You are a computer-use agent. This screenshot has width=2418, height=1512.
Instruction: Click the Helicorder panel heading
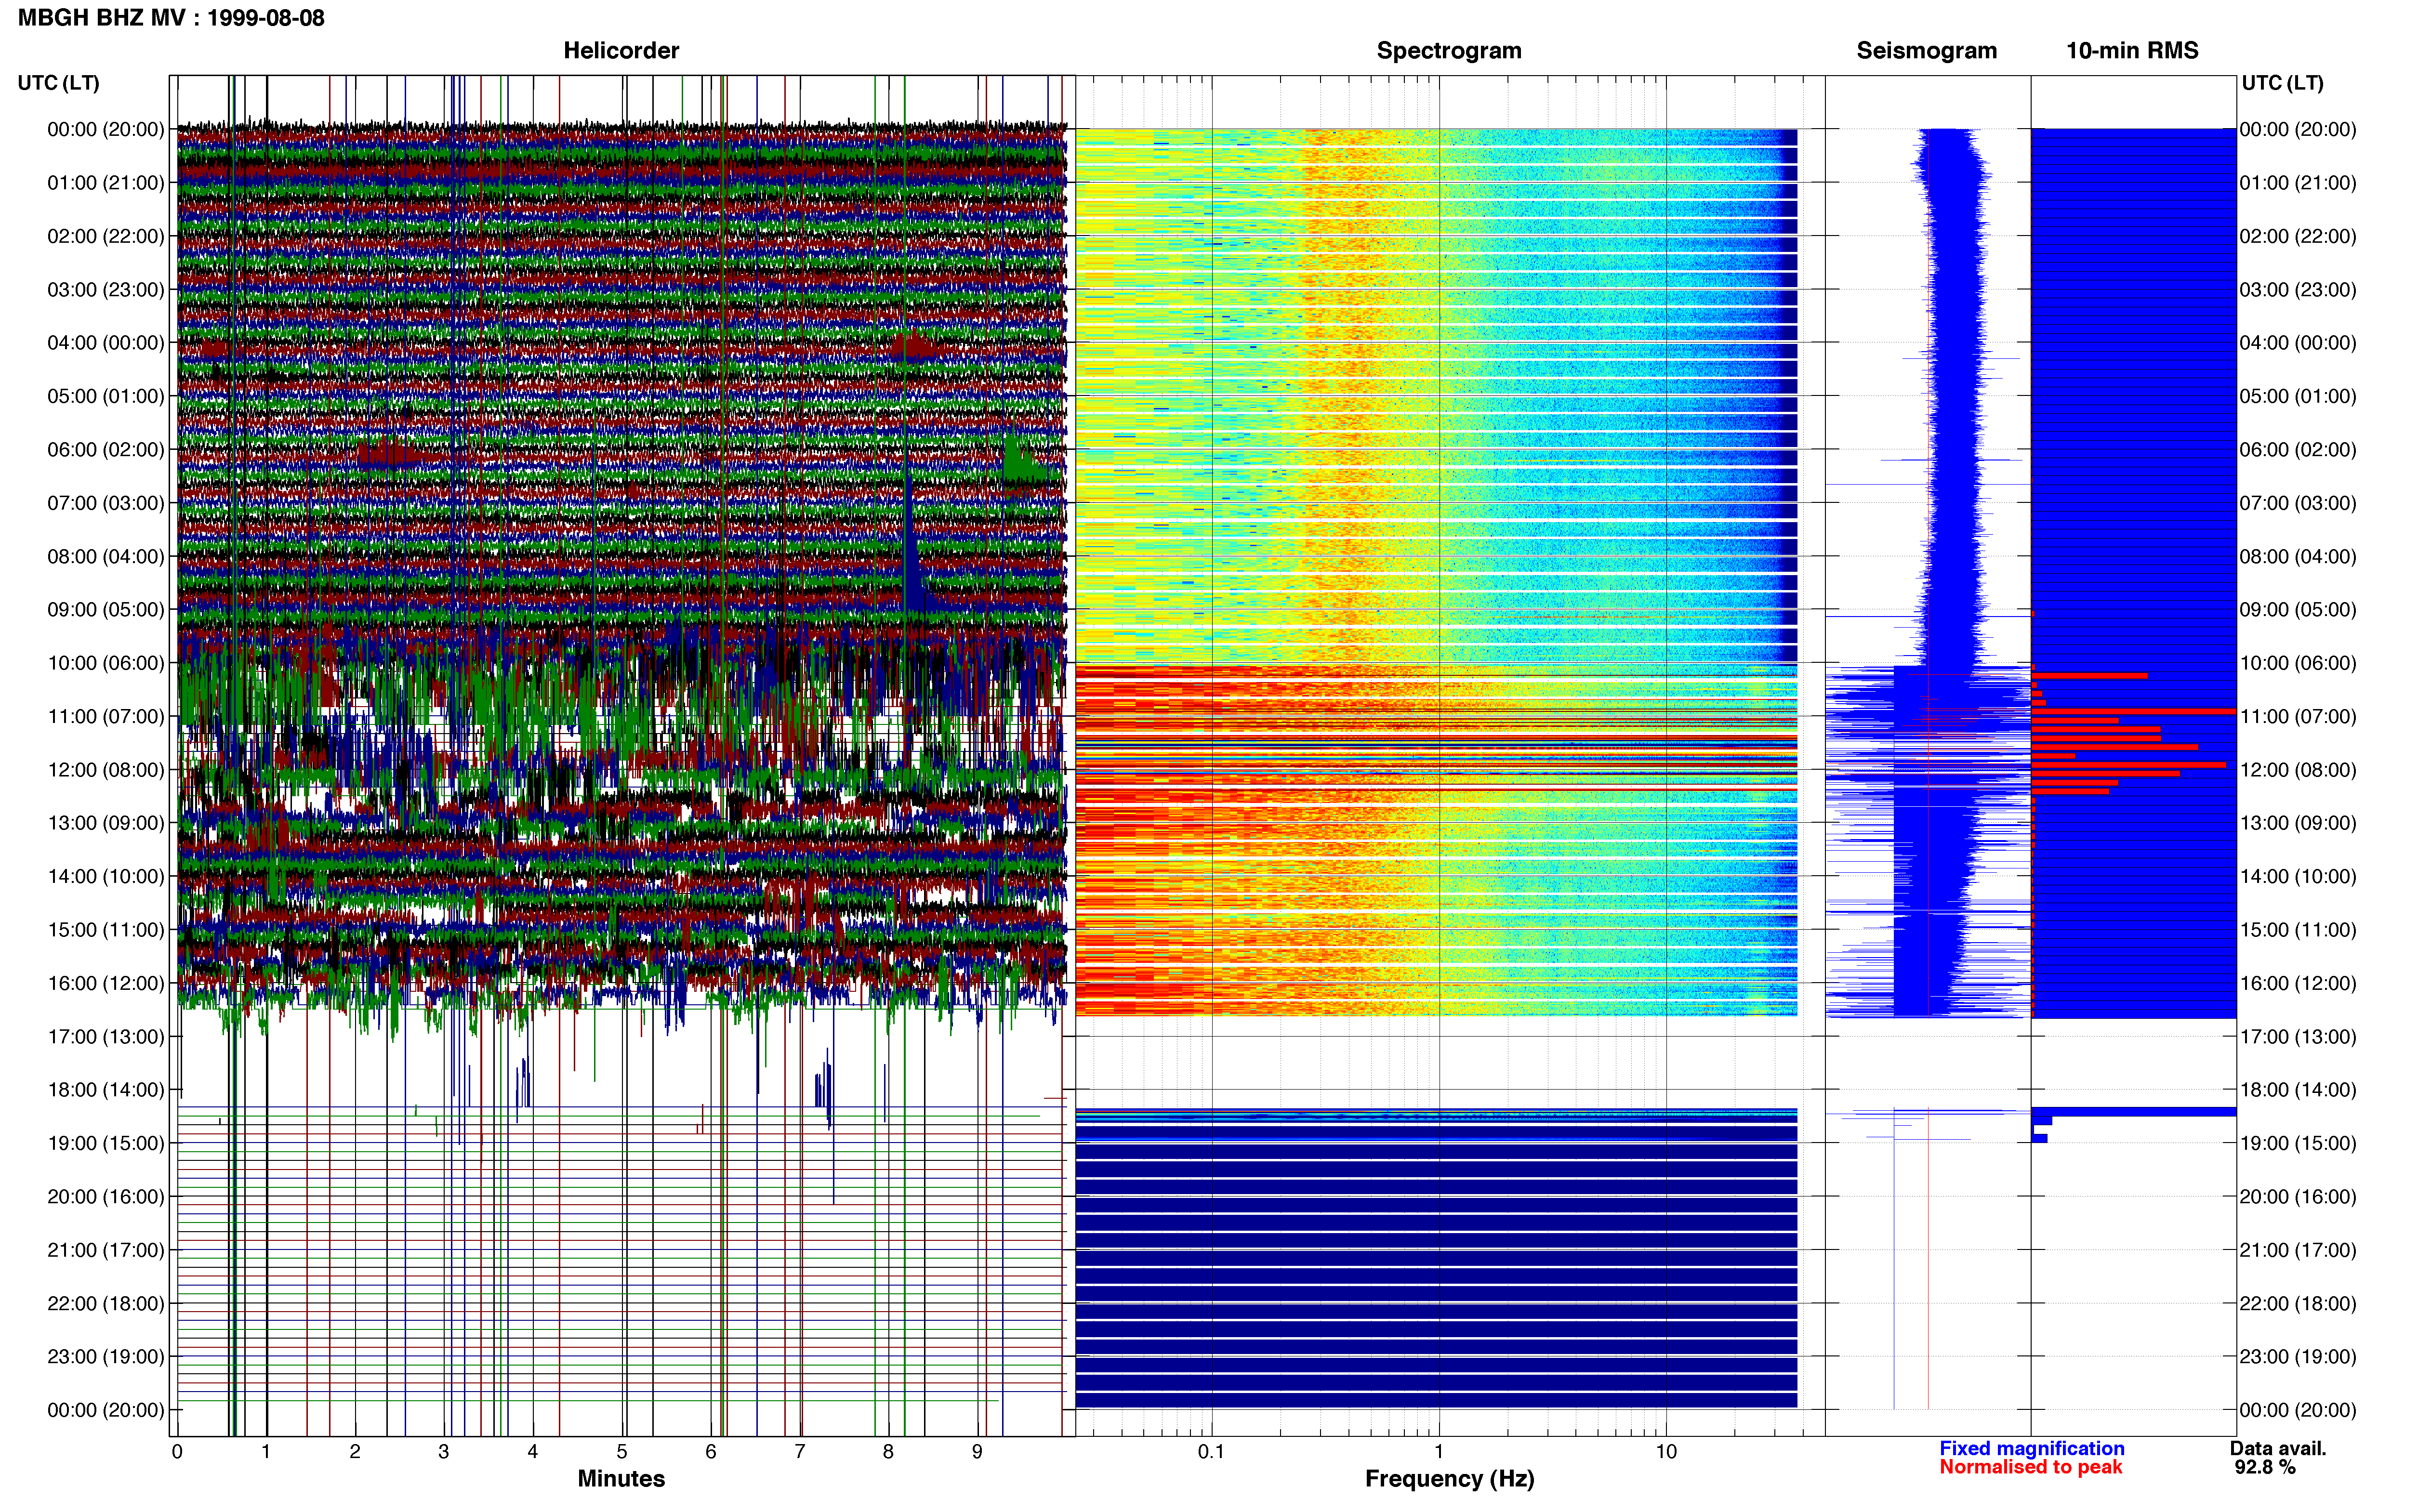pos(621,51)
